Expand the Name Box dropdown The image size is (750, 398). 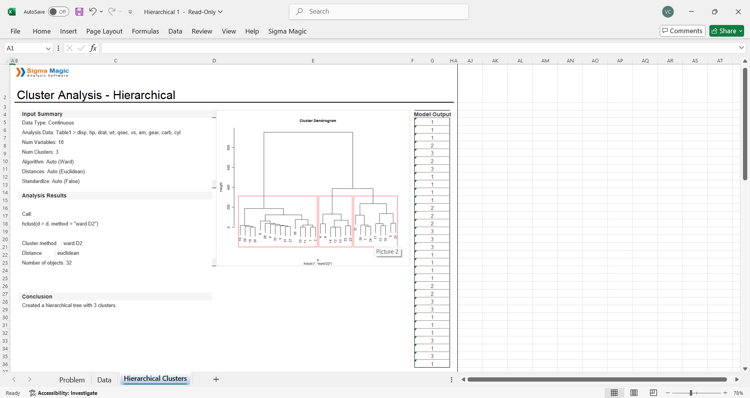[x=48, y=48]
